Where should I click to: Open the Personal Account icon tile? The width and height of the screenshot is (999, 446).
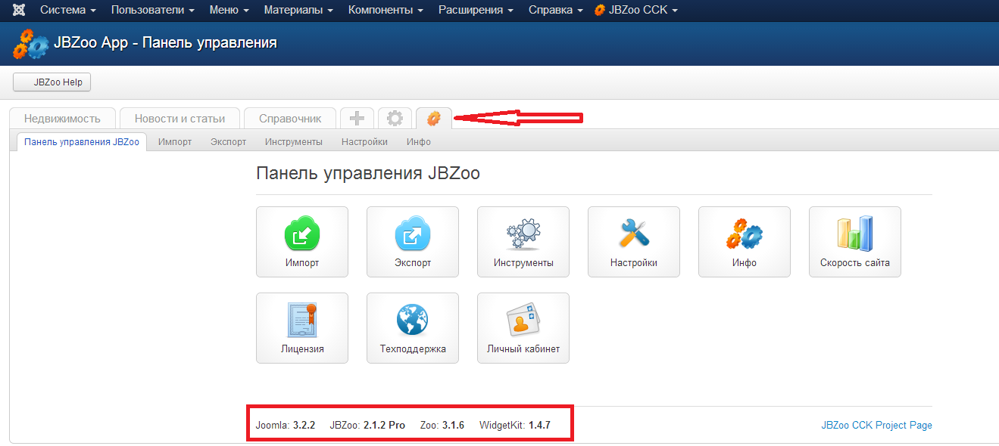[523, 328]
